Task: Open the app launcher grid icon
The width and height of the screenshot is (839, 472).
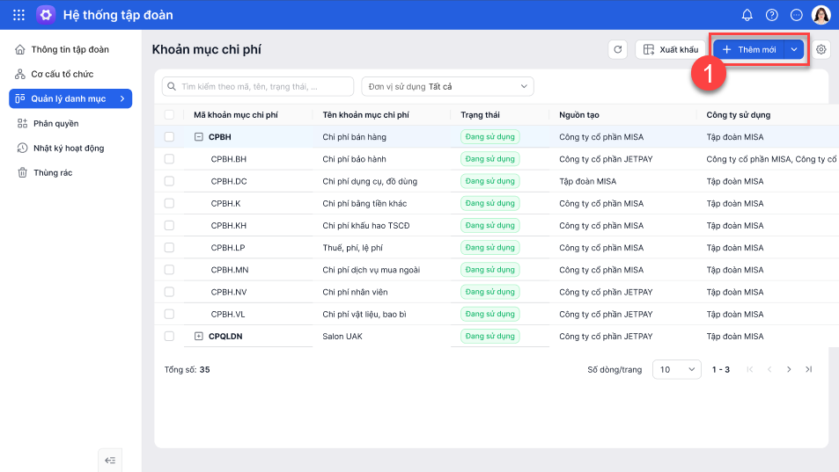Action: 18,15
